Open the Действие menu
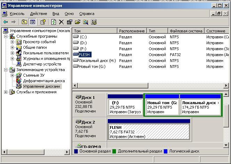Viewport: 231px width, 164px height. pos(38,14)
